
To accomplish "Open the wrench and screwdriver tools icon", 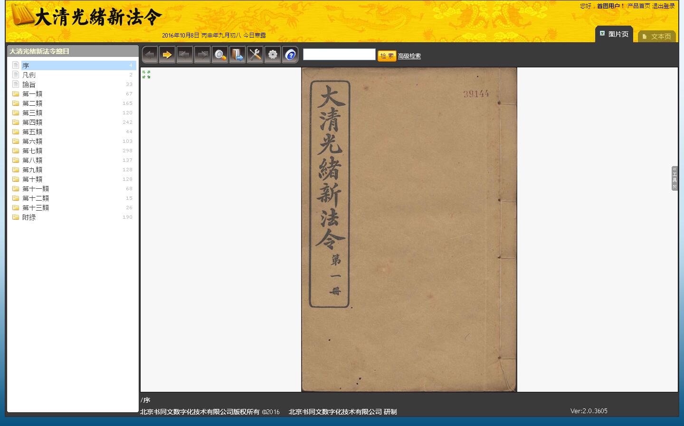I will [x=255, y=55].
